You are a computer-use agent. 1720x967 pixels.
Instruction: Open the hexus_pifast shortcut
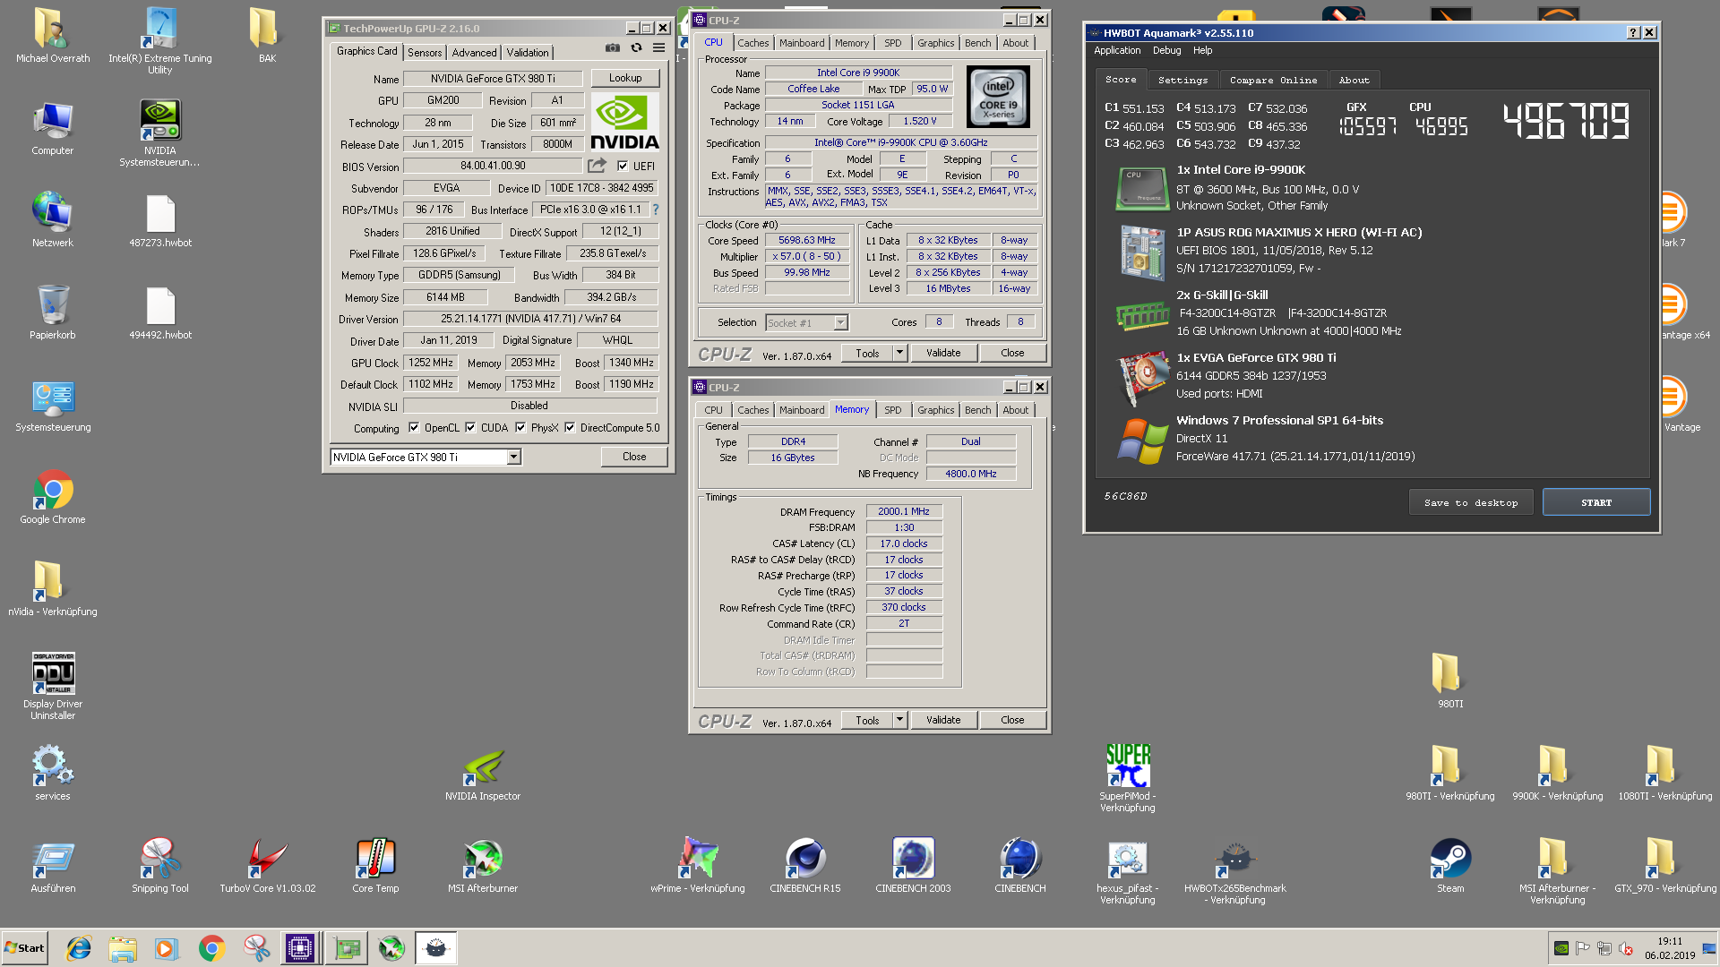[1128, 872]
